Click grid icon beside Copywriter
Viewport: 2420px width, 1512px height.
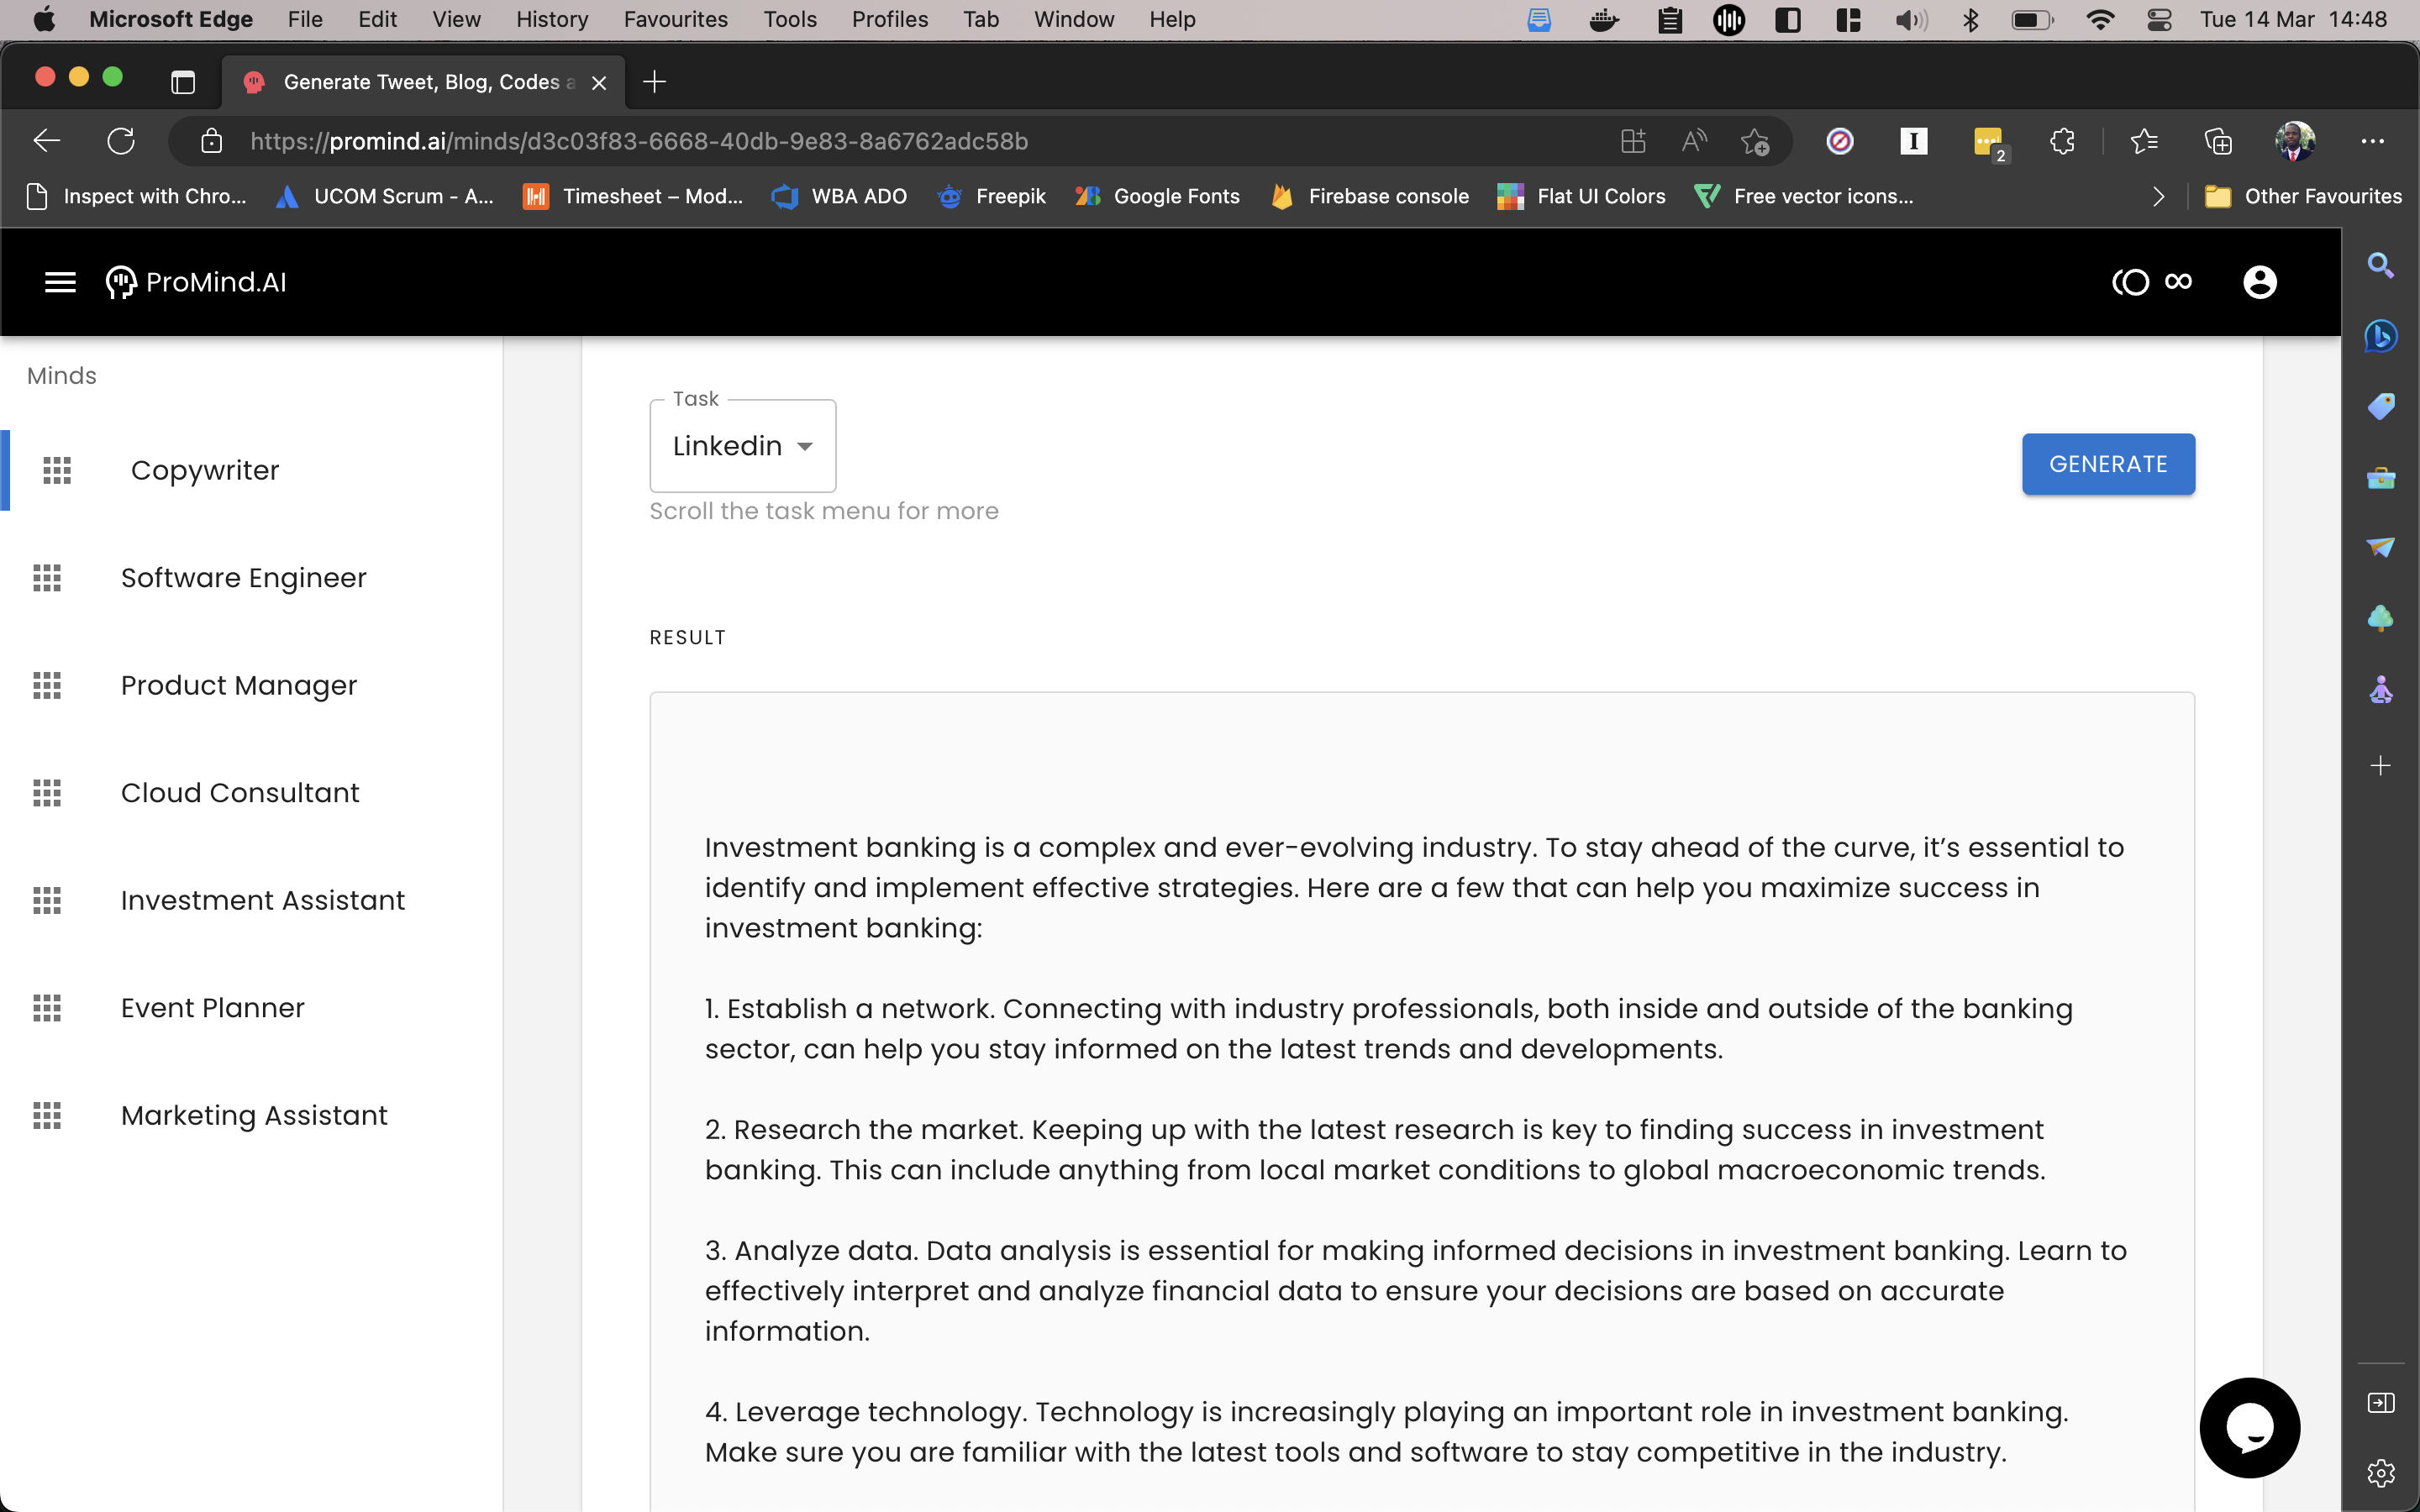coord(57,470)
